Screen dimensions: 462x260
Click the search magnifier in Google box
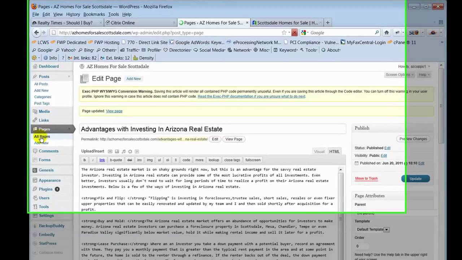377,32
